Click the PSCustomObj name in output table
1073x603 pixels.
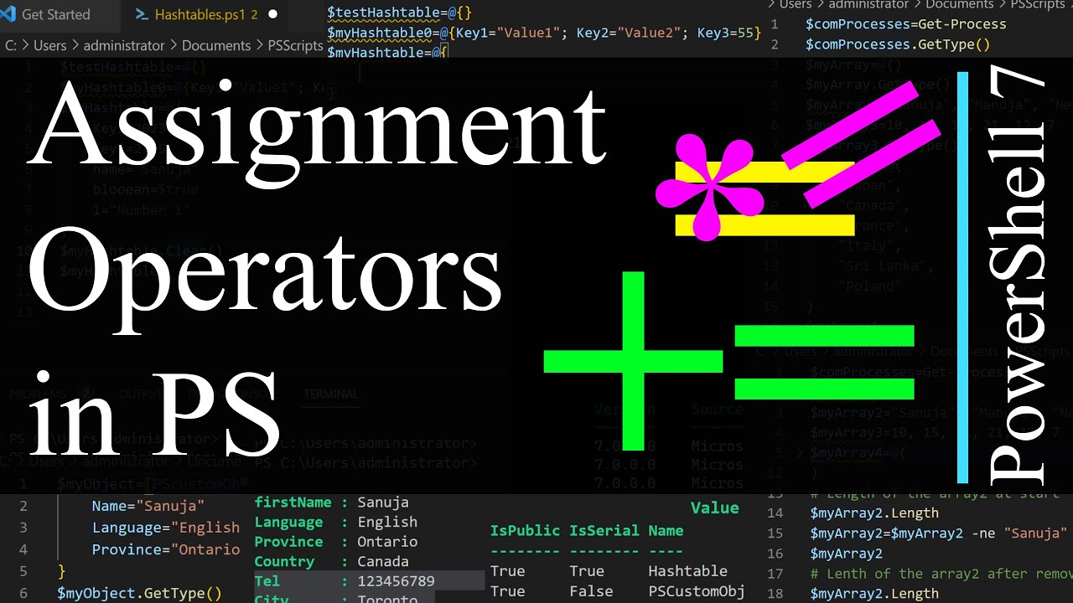coord(697,590)
